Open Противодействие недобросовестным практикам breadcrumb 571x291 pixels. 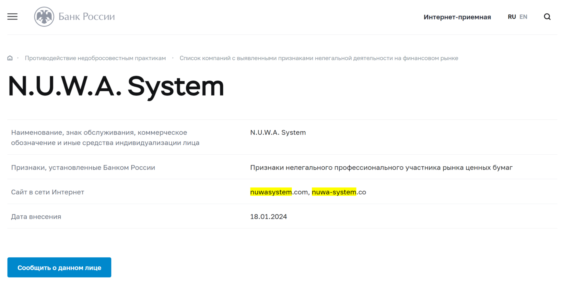95,58
